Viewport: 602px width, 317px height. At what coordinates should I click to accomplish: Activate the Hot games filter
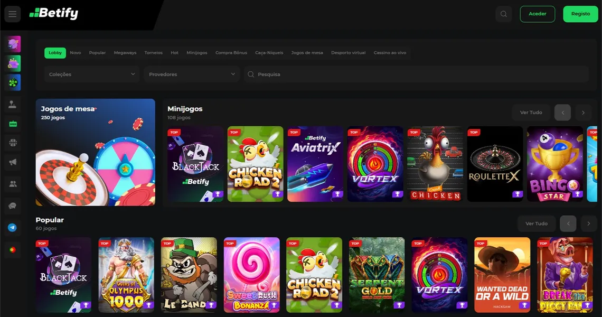(174, 53)
